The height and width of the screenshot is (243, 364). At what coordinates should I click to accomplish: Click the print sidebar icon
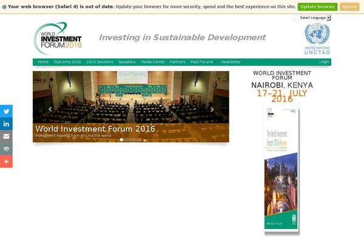(x=6, y=149)
